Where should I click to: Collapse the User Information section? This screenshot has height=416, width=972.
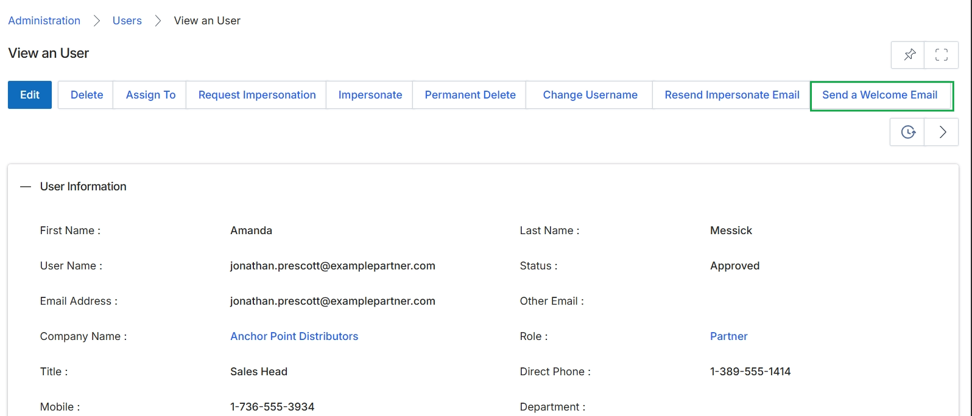click(x=26, y=187)
